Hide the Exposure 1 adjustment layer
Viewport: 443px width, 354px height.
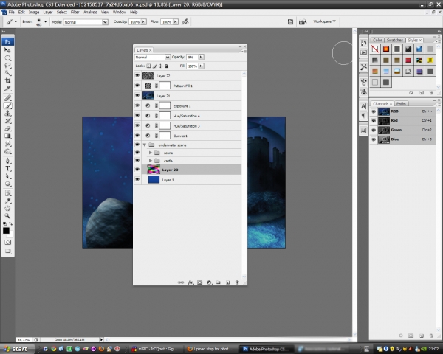pos(137,105)
